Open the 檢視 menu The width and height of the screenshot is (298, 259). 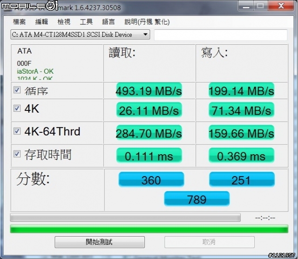tap(64, 22)
